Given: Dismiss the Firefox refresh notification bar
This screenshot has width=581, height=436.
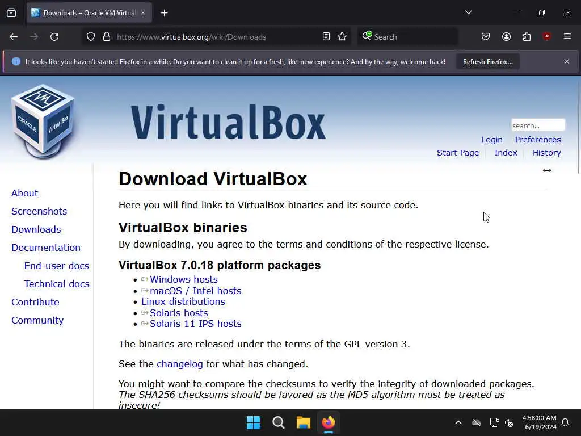Looking at the screenshot, I should [567, 61].
